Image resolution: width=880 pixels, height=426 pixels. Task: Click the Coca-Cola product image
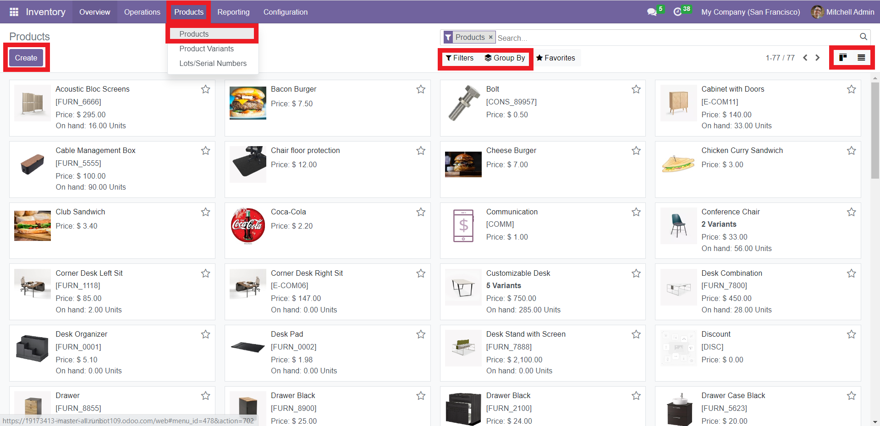tap(248, 225)
